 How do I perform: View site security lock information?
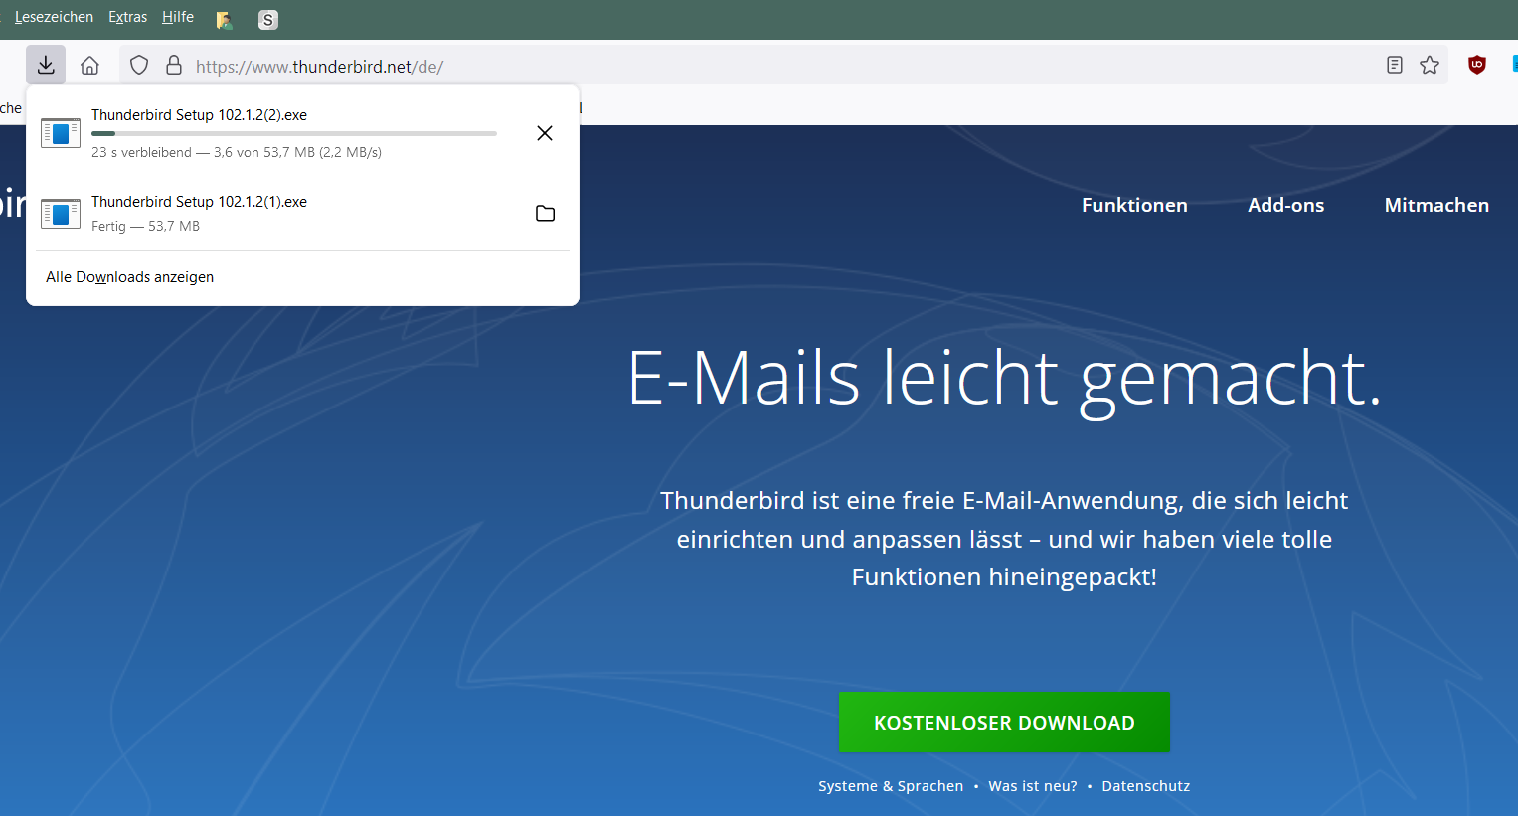(x=174, y=65)
